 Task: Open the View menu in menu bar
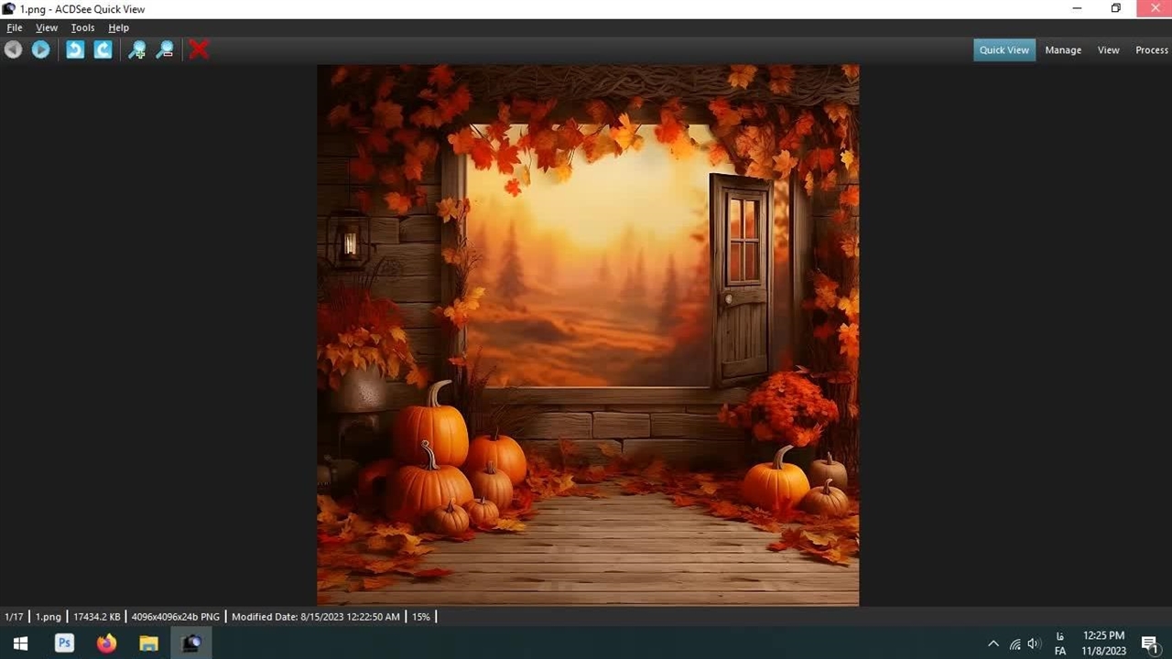click(46, 27)
